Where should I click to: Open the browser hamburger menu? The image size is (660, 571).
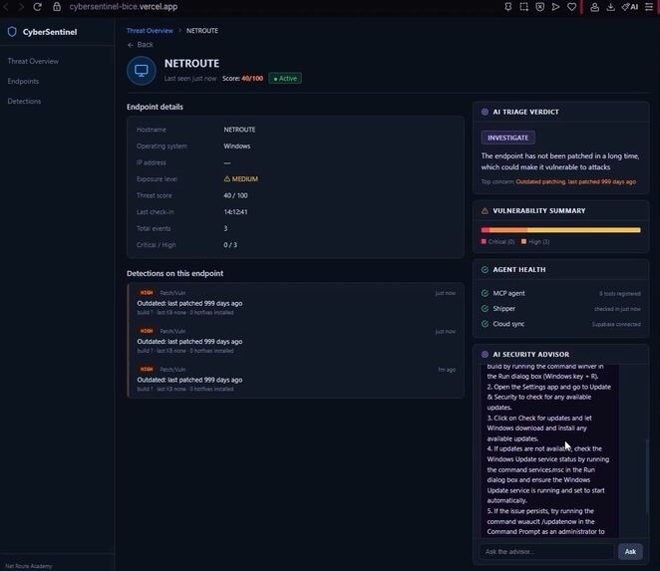pos(649,7)
